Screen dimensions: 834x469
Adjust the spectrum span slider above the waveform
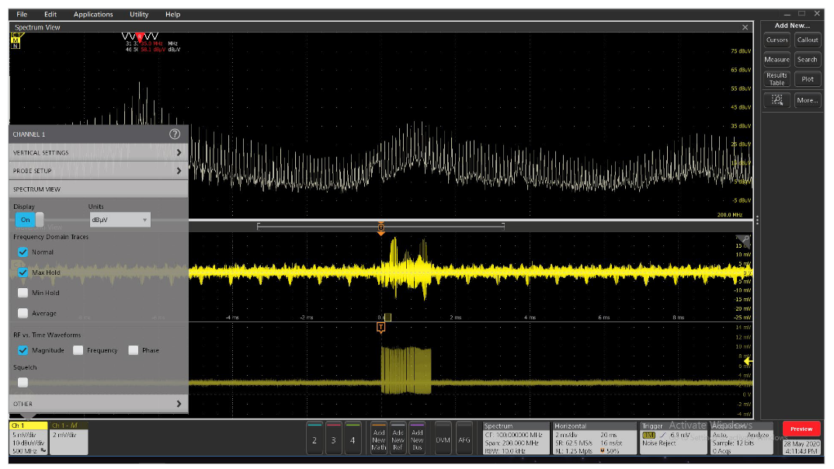381,226
